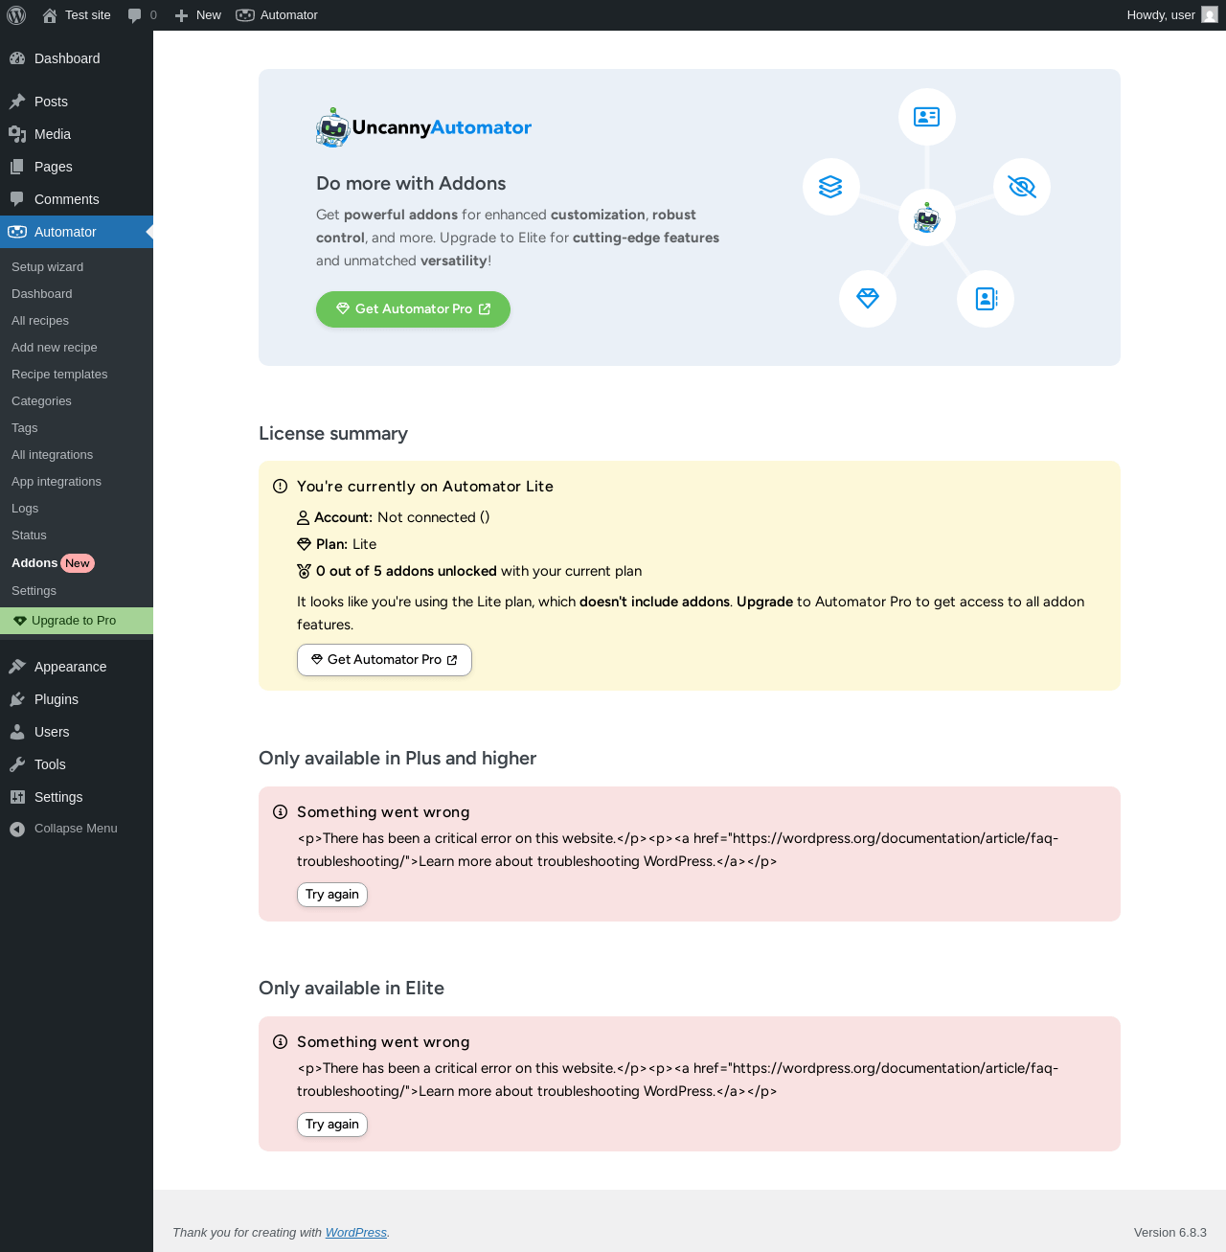The height and width of the screenshot is (1252, 1226).
Task: Open comments bubble in admin bar
Action: 142,15
